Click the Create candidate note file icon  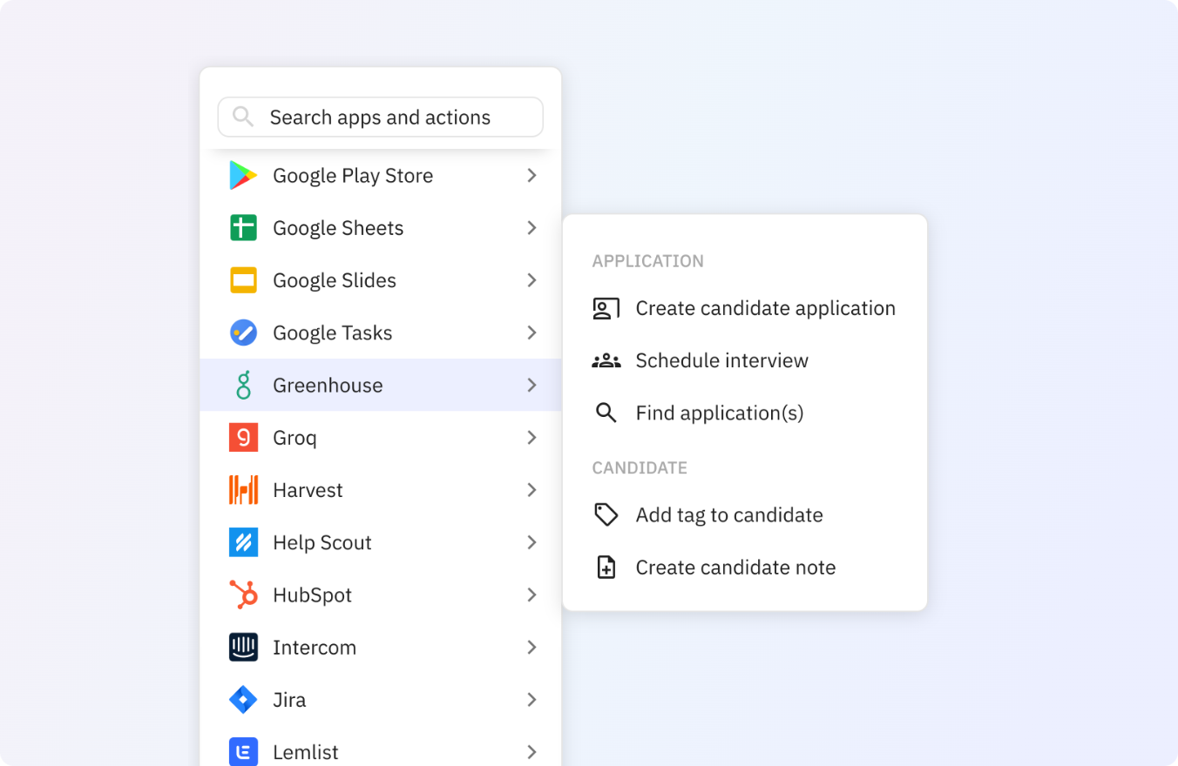tap(606, 567)
